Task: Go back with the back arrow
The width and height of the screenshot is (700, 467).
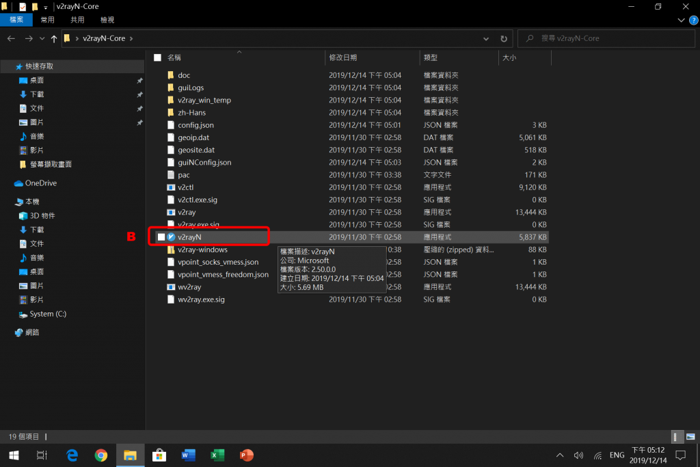Action: click(11, 38)
